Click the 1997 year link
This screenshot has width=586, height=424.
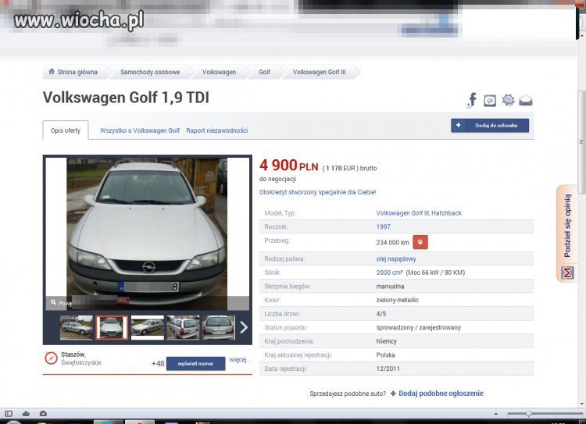(383, 226)
